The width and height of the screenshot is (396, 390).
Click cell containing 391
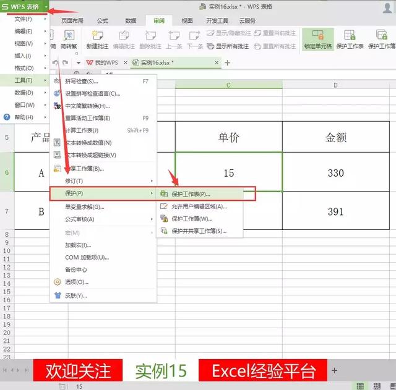(335, 211)
